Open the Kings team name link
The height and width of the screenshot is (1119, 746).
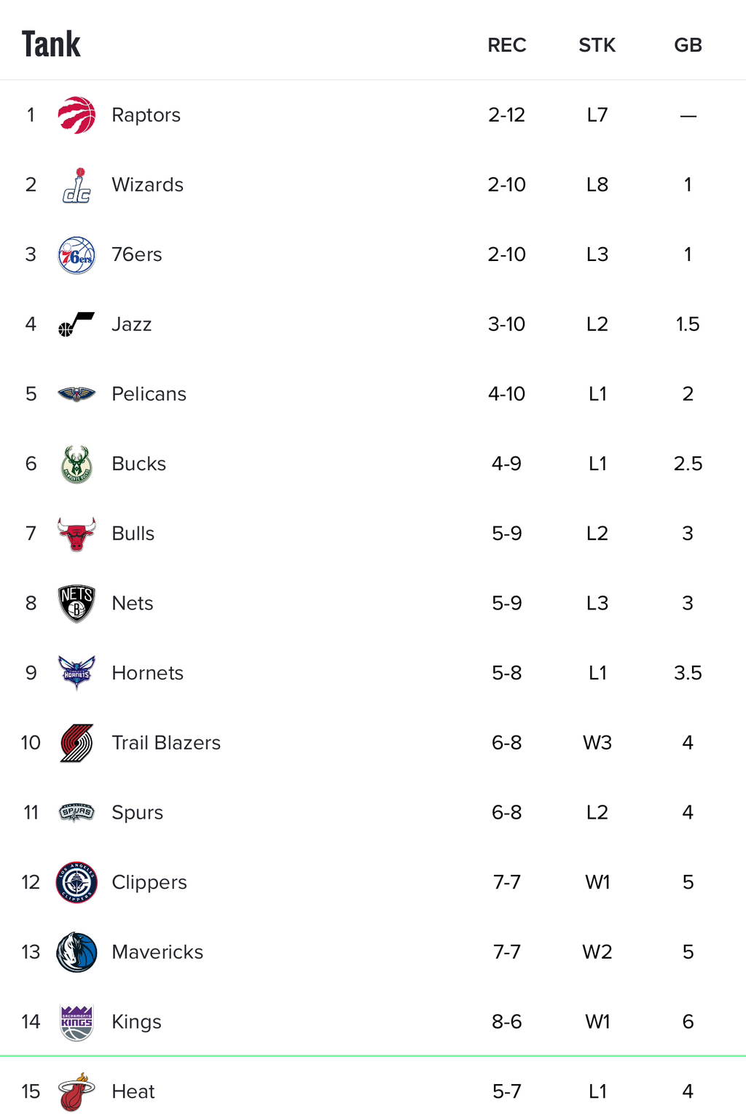point(136,1022)
